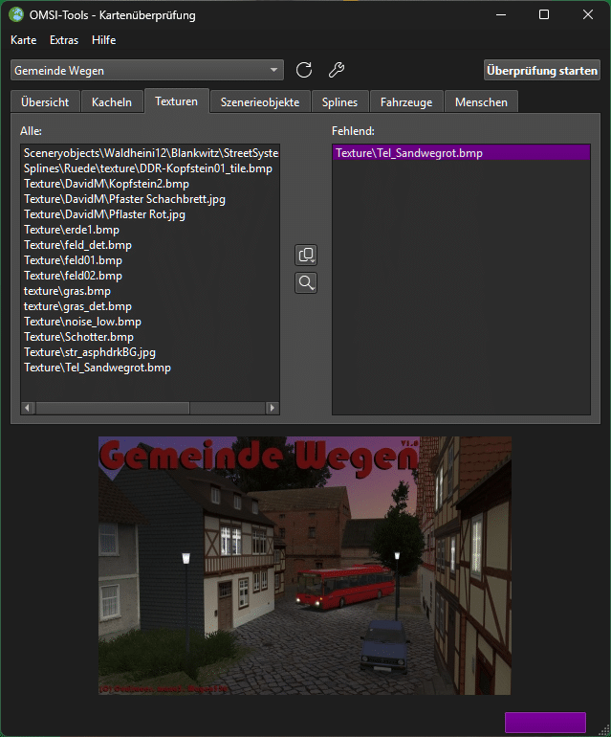Screen dimensions: 611x737
Task: Open settings via the wrench icon
Action: coord(337,70)
